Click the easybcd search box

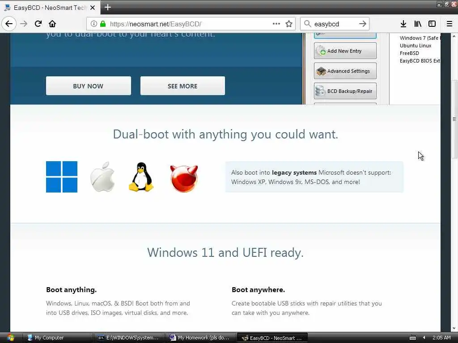point(335,24)
